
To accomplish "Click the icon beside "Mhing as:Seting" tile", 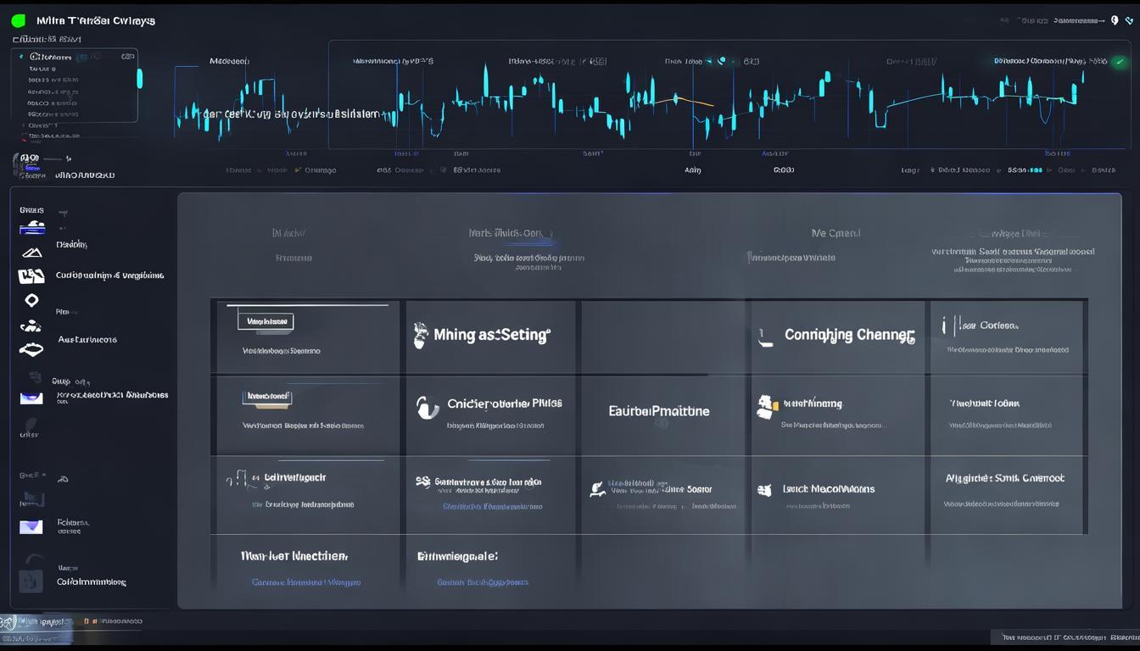I will point(420,336).
